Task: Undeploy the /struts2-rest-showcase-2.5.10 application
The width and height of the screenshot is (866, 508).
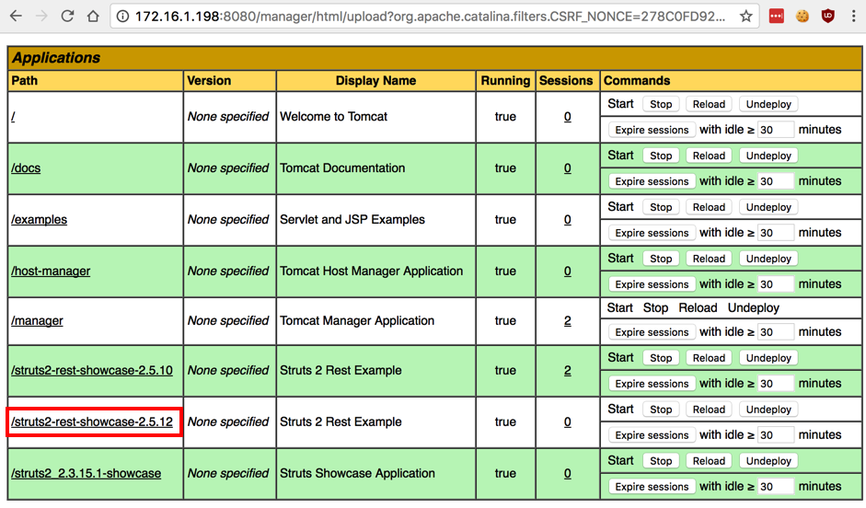Action: [768, 358]
